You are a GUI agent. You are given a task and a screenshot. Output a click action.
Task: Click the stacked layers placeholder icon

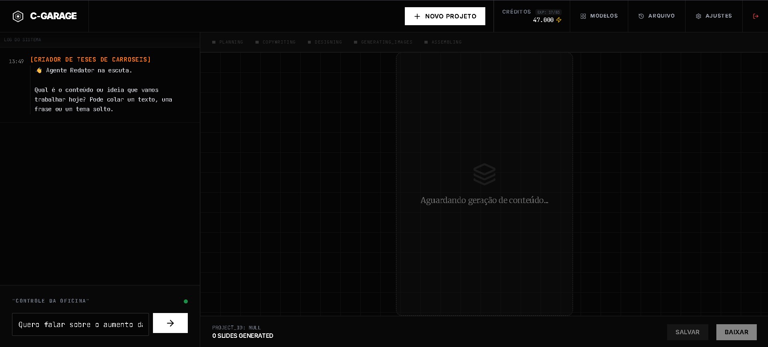pos(484,174)
